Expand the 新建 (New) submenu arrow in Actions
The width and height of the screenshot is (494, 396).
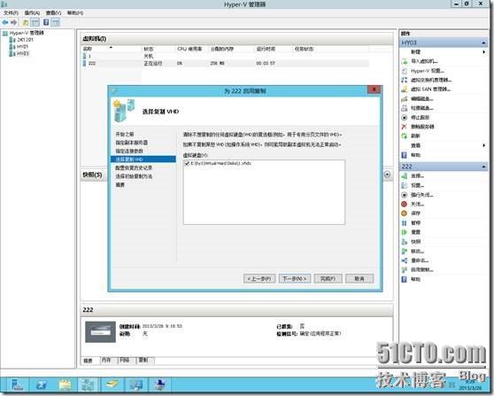[x=484, y=51]
